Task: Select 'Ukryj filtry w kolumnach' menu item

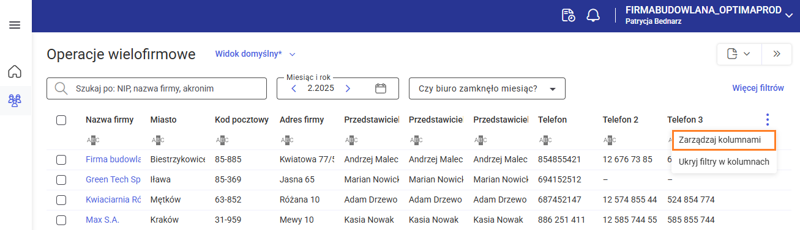Action: [x=724, y=162]
